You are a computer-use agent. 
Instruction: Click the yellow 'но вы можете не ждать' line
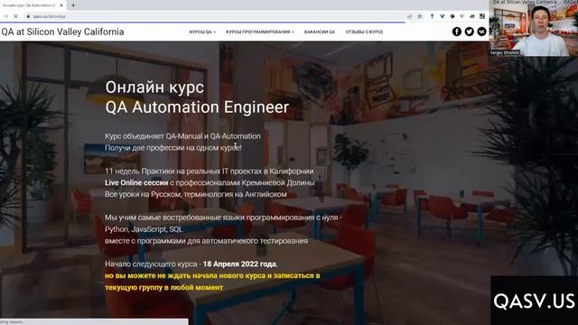coord(212,275)
